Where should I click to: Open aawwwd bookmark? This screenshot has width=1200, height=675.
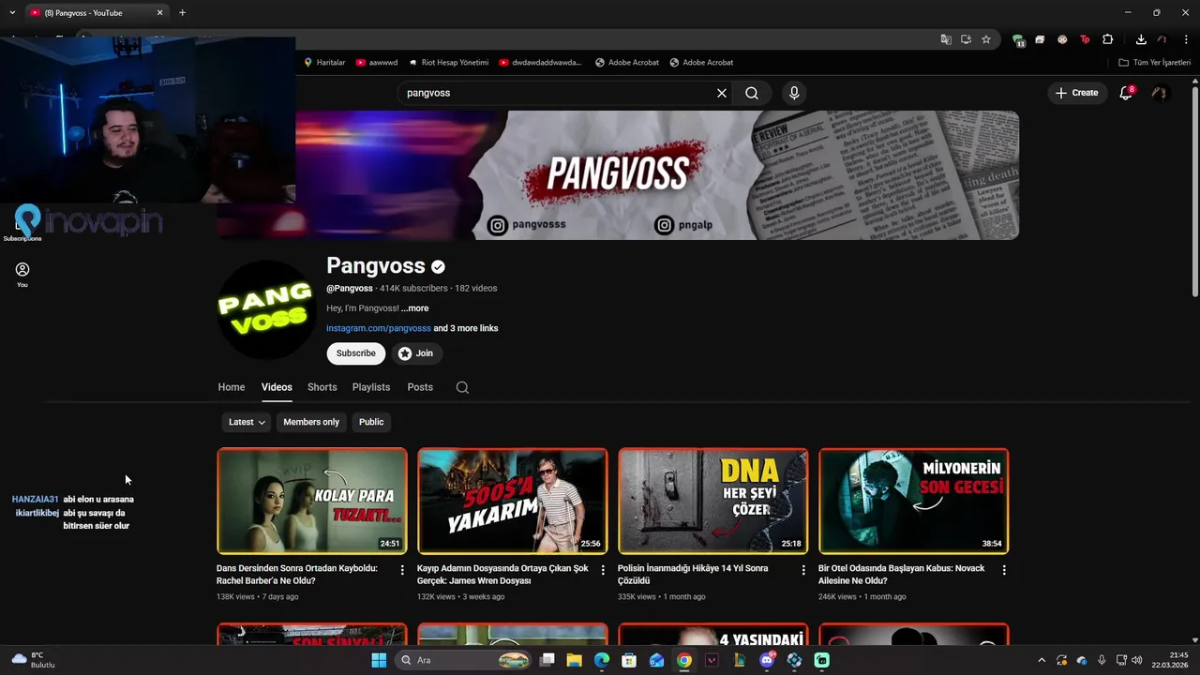click(376, 63)
